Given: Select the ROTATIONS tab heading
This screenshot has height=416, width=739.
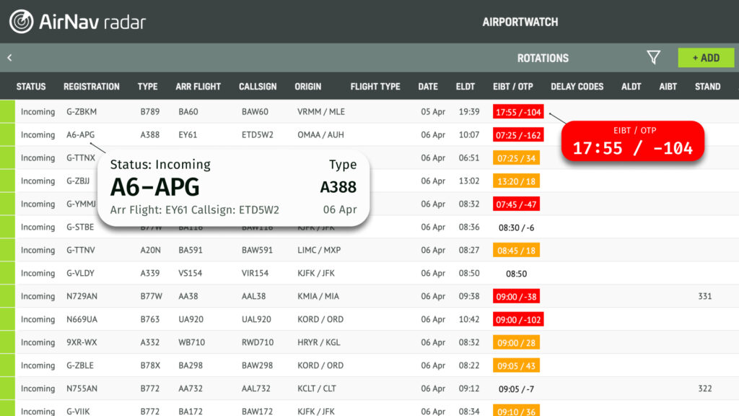Looking at the screenshot, I should coord(543,58).
